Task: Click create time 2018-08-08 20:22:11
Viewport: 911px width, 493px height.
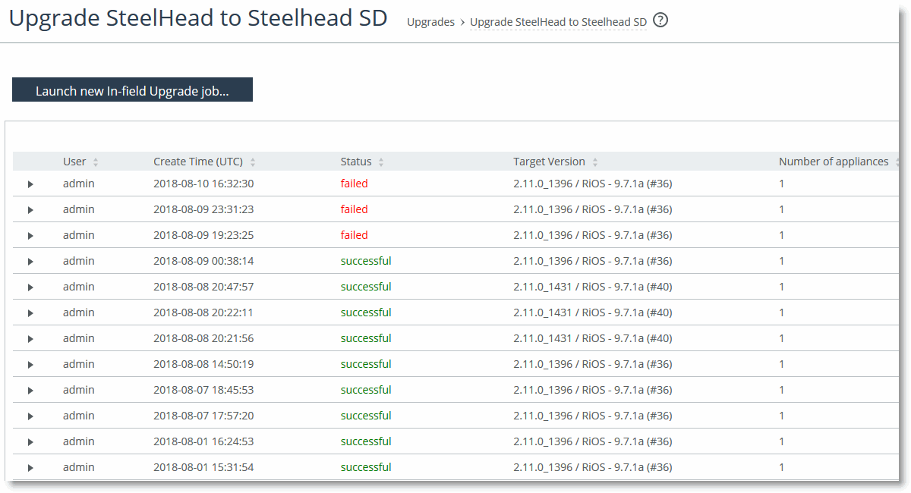Action: coord(203,312)
